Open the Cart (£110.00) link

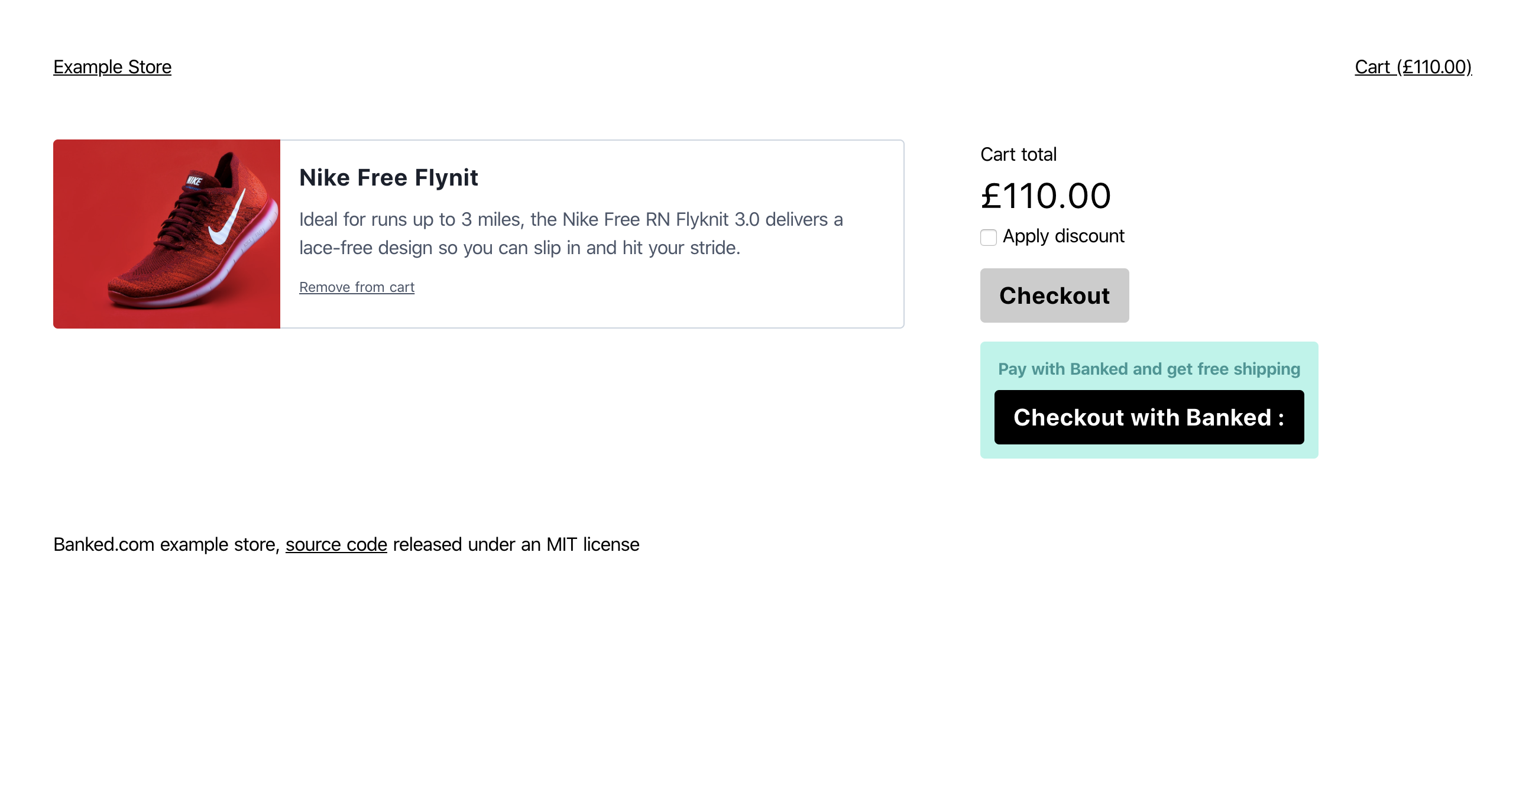point(1413,67)
